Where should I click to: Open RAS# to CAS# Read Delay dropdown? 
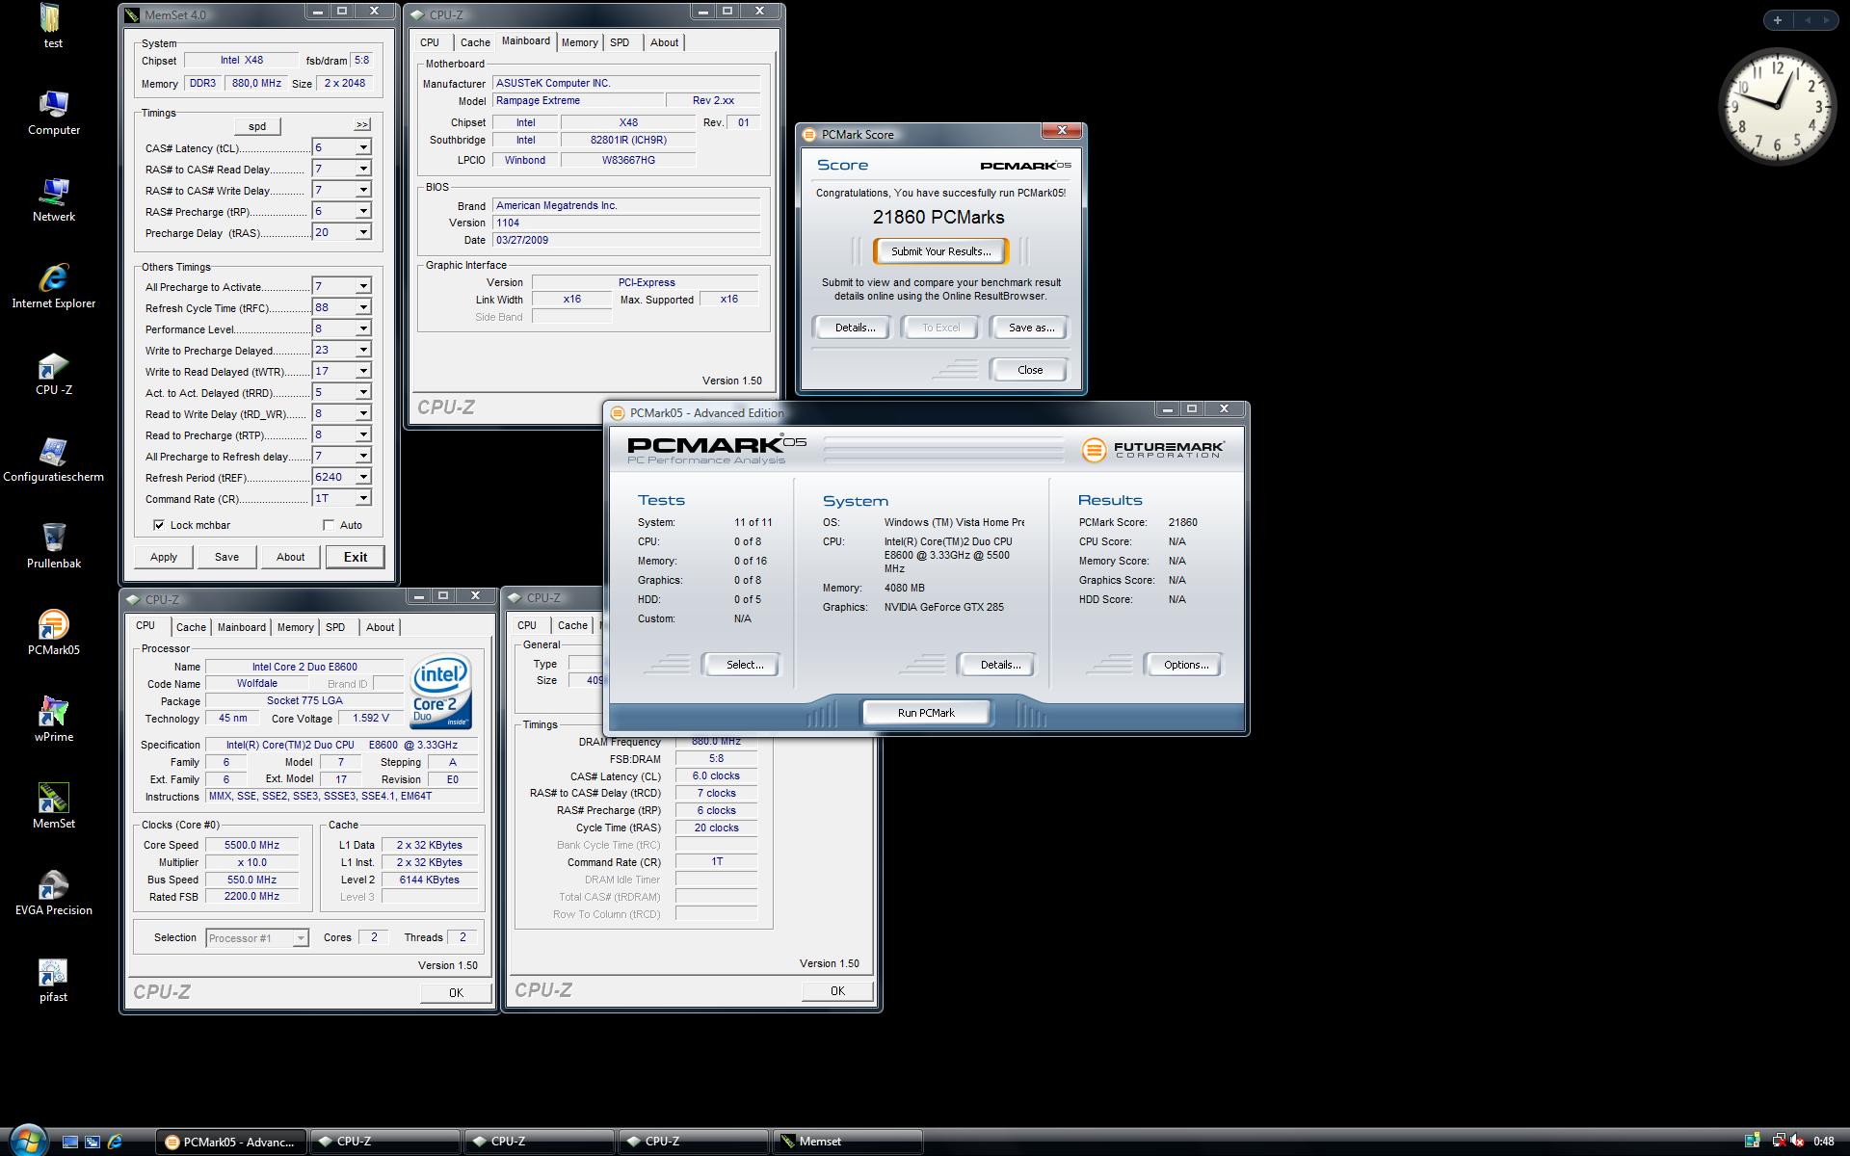pyautogui.click(x=363, y=169)
